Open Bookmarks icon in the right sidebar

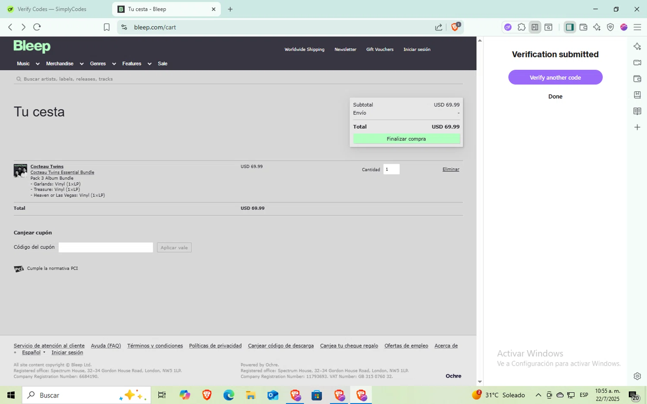pos(637,95)
